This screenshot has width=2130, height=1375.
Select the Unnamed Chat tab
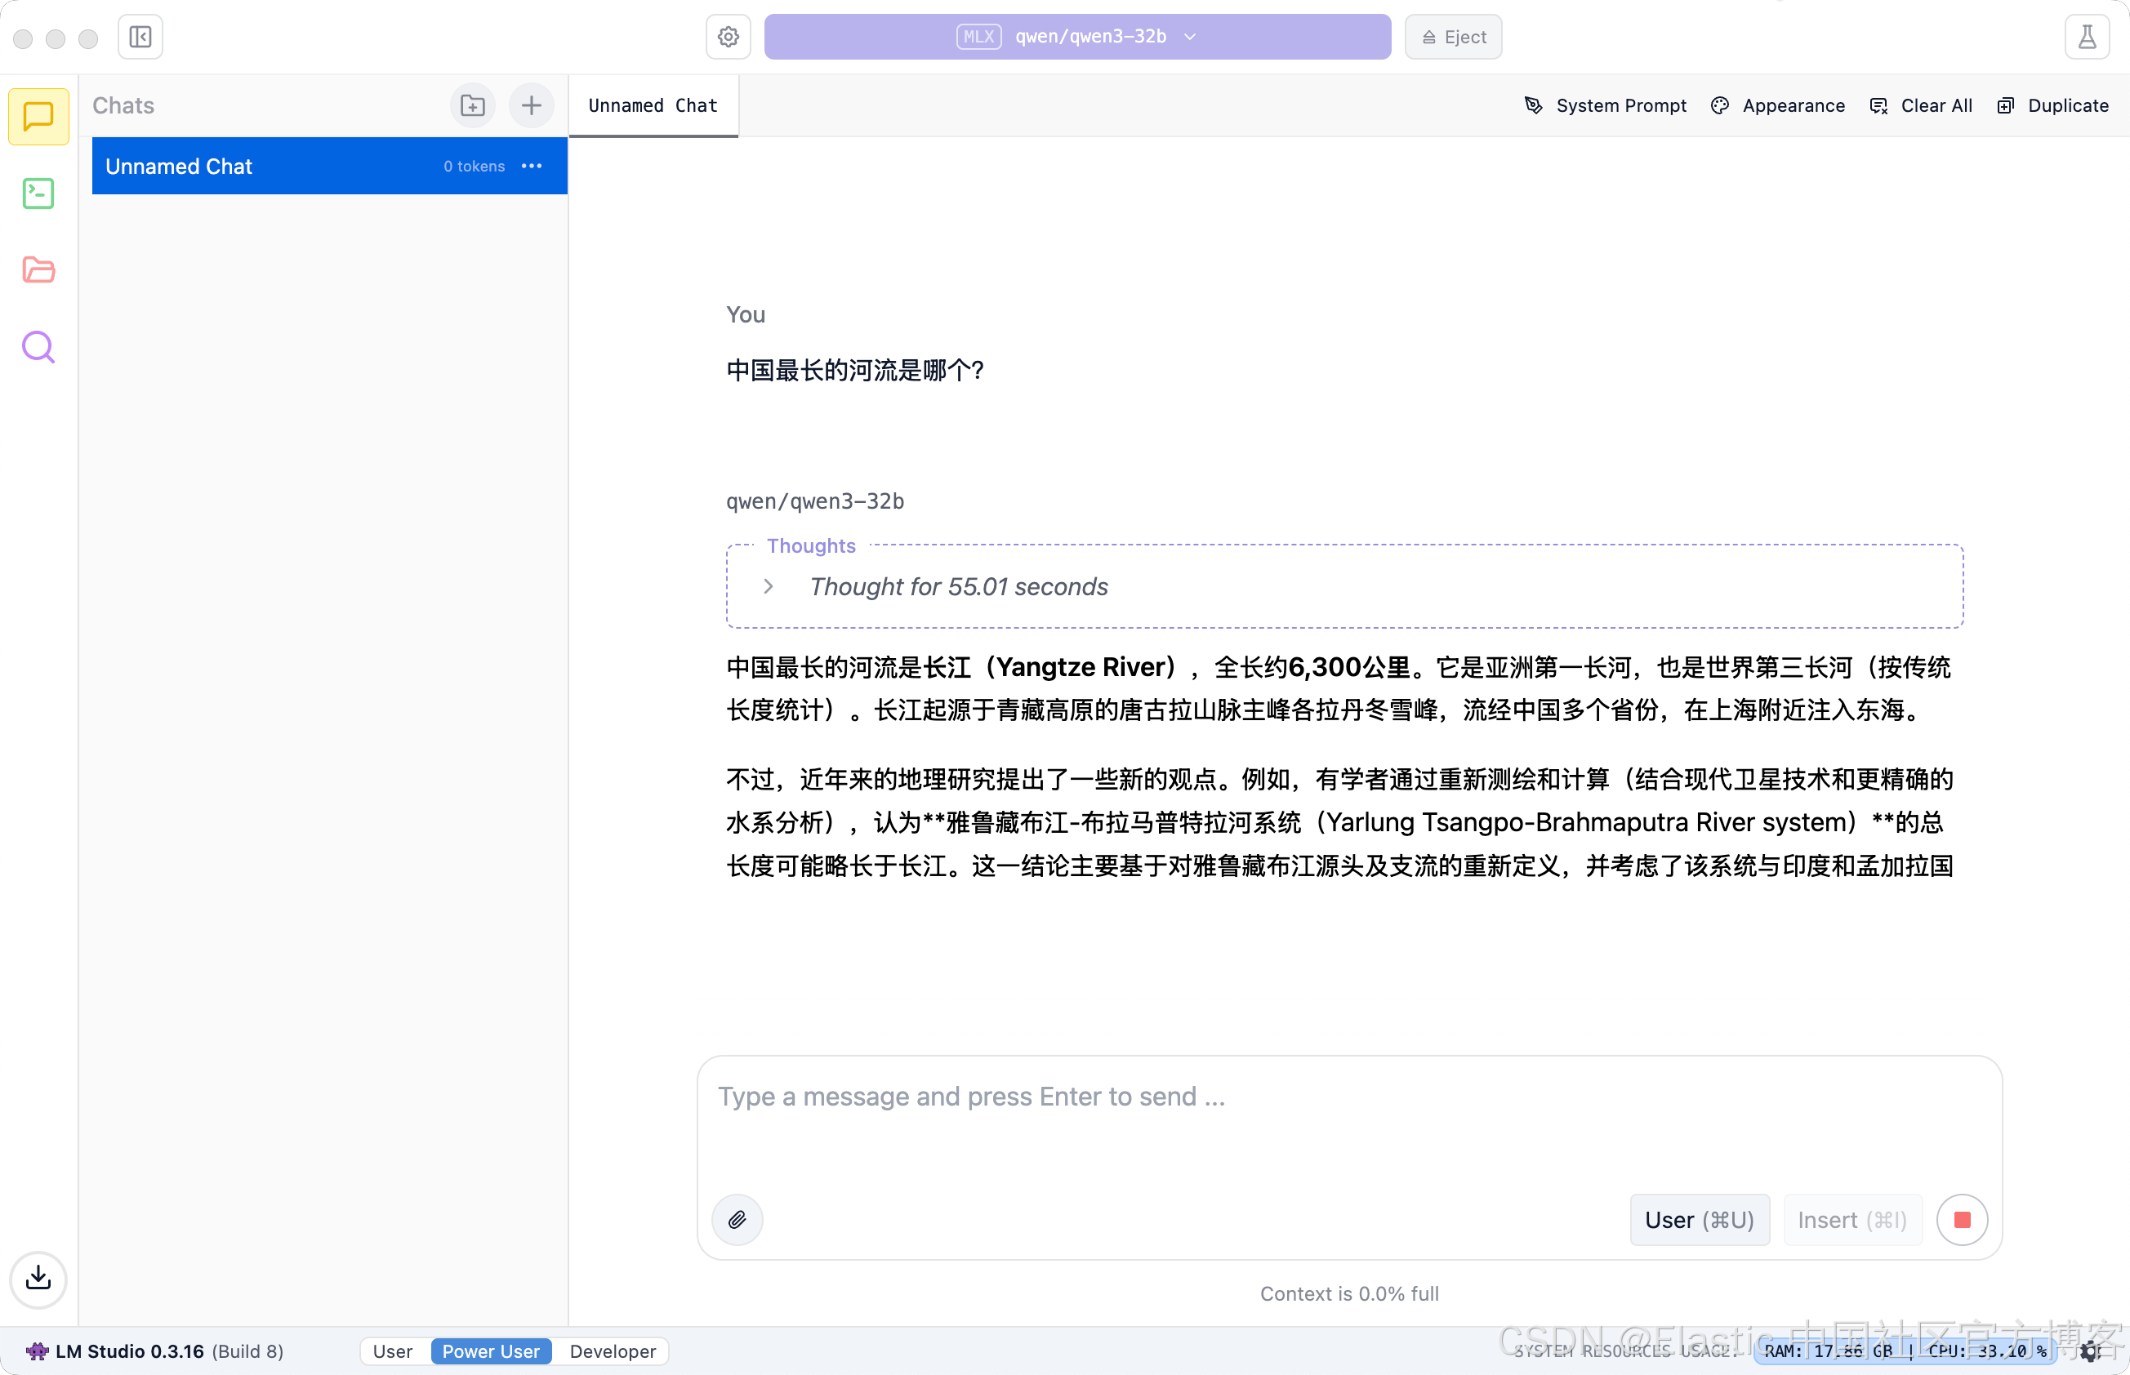pos(653,105)
